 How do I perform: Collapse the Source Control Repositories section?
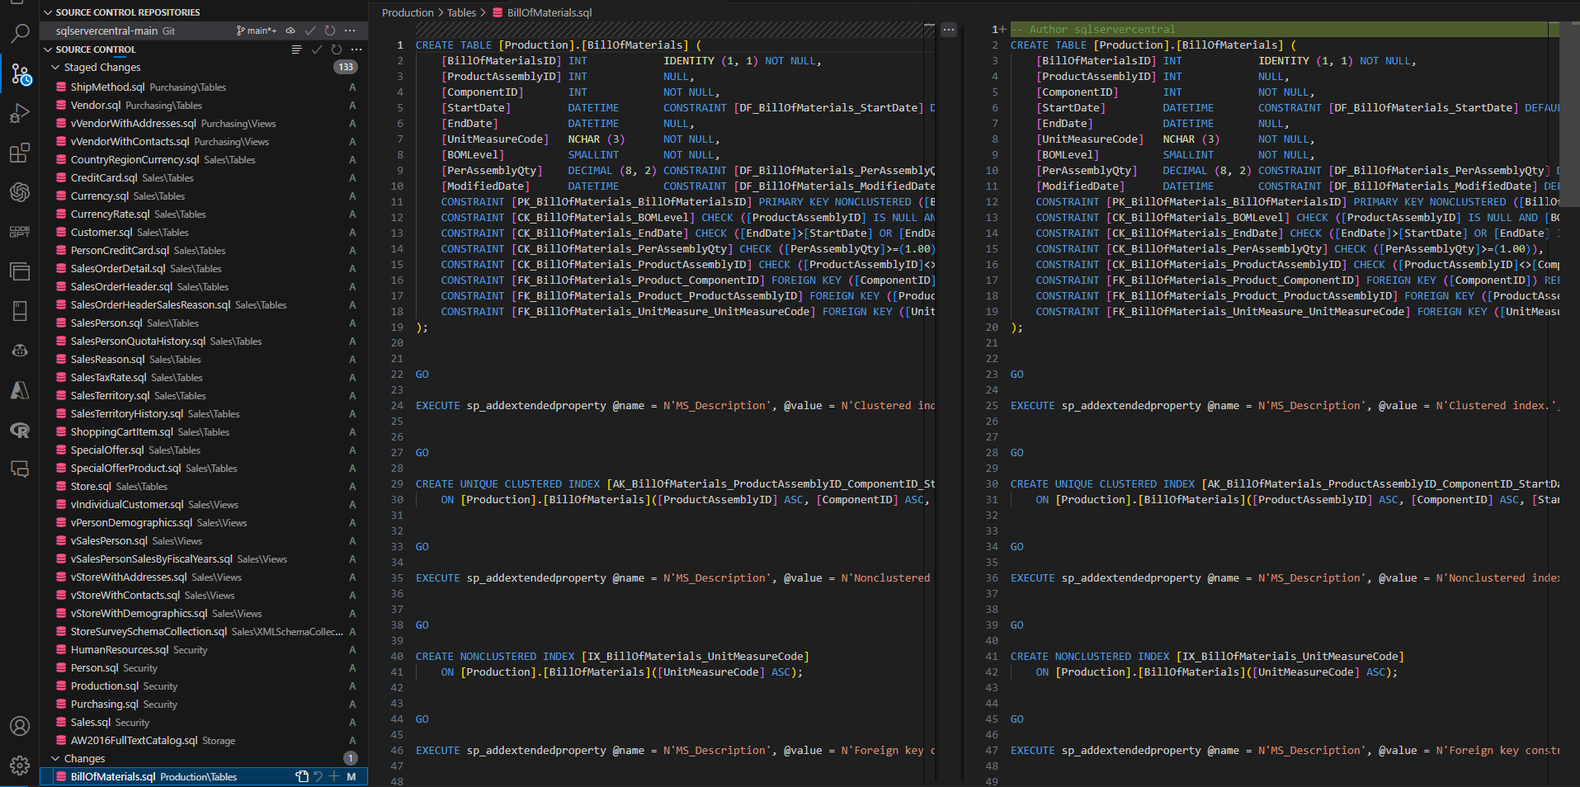coord(48,12)
